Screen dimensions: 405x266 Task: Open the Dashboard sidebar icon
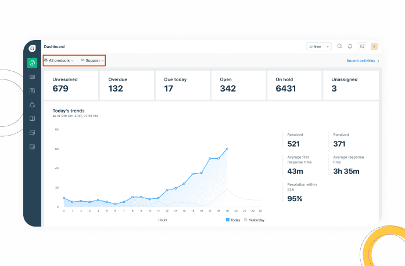click(32, 63)
